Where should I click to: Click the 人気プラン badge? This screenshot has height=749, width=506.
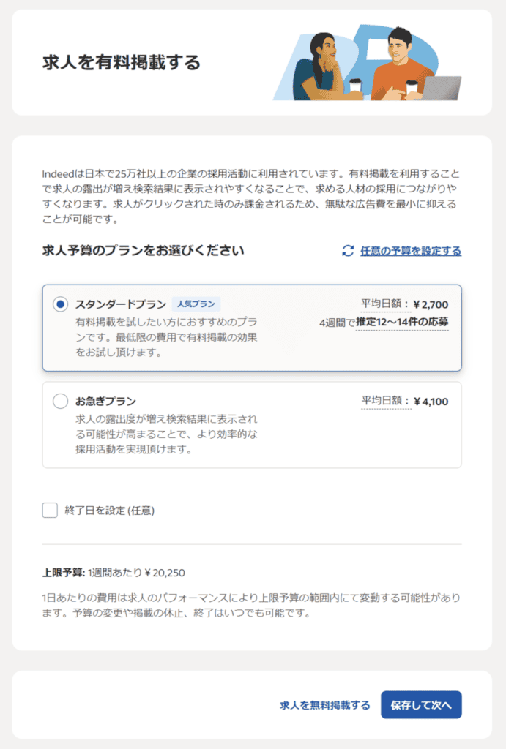pos(196,304)
